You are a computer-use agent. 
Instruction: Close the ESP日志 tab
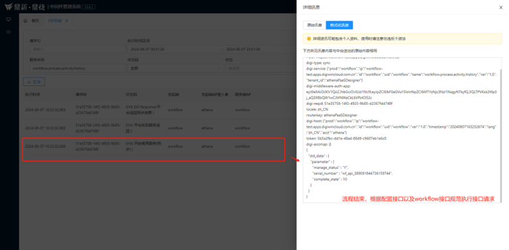(66, 21)
